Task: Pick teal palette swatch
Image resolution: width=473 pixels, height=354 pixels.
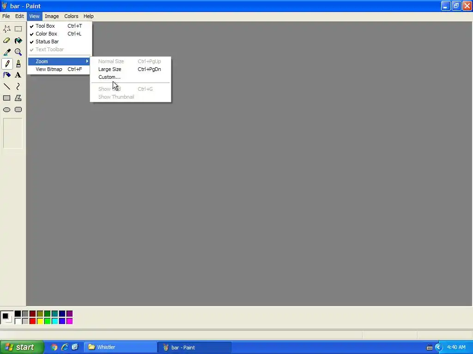Action: [55, 314]
